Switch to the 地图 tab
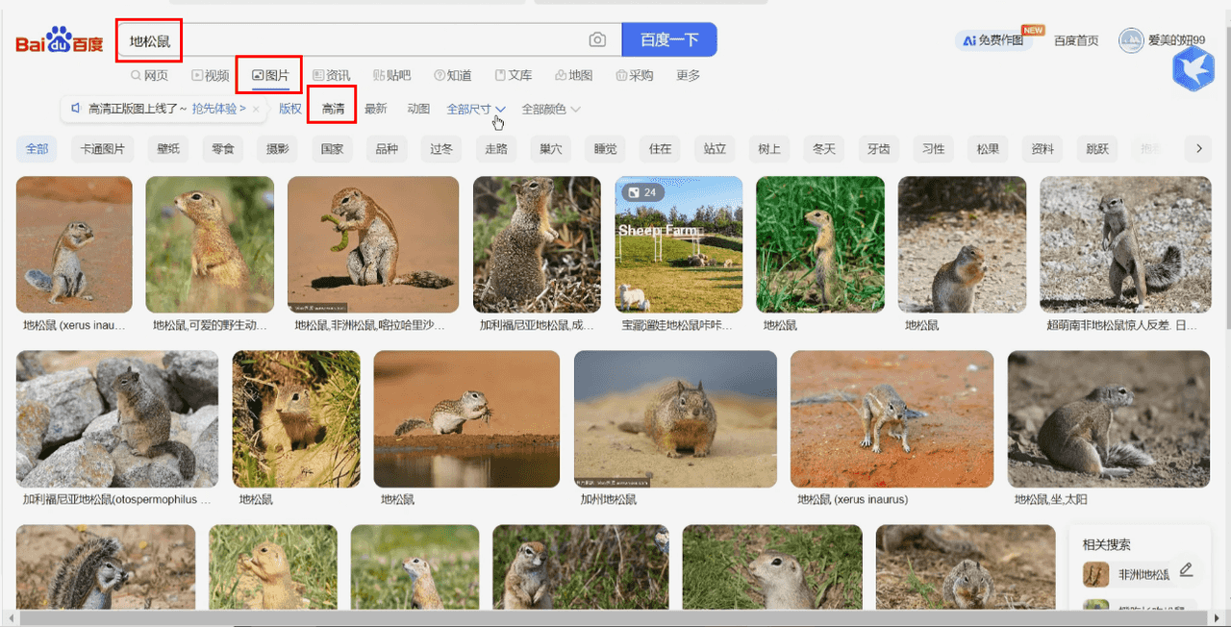 click(574, 75)
